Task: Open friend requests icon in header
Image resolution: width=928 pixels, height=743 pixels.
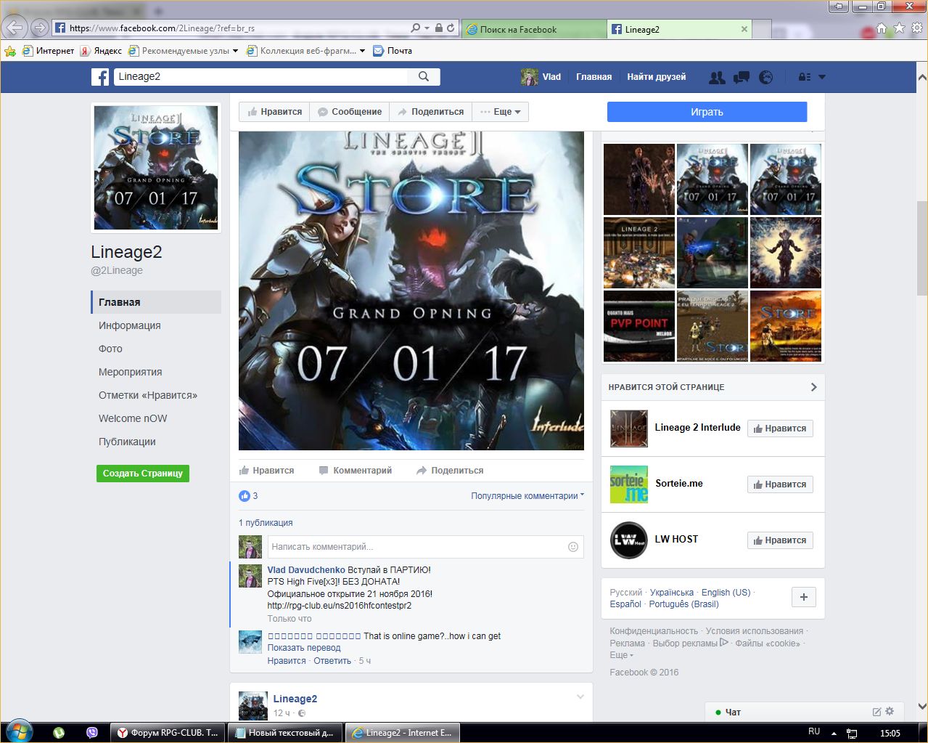Action: 717,77
